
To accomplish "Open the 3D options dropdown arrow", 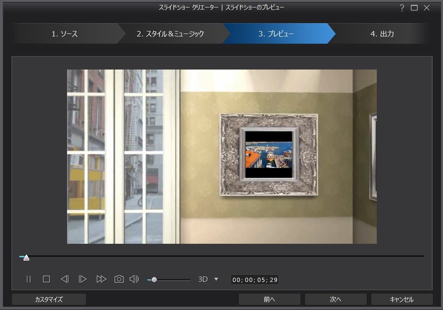I will [216, 279].
